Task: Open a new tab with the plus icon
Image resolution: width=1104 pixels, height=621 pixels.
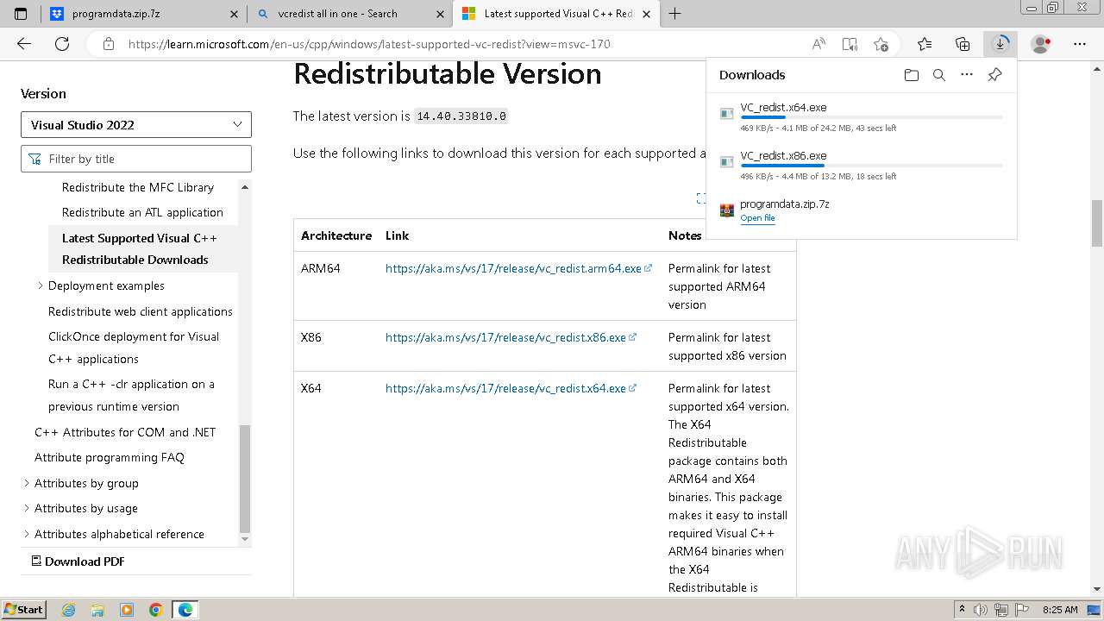Action: pos(674,14)
